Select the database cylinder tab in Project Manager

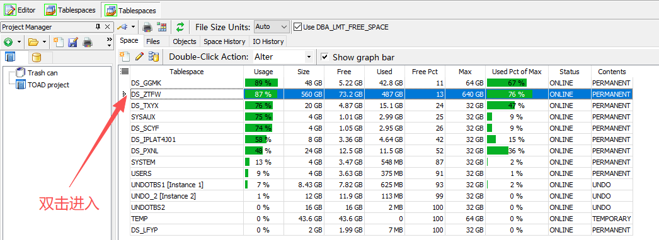pos(37,57)
